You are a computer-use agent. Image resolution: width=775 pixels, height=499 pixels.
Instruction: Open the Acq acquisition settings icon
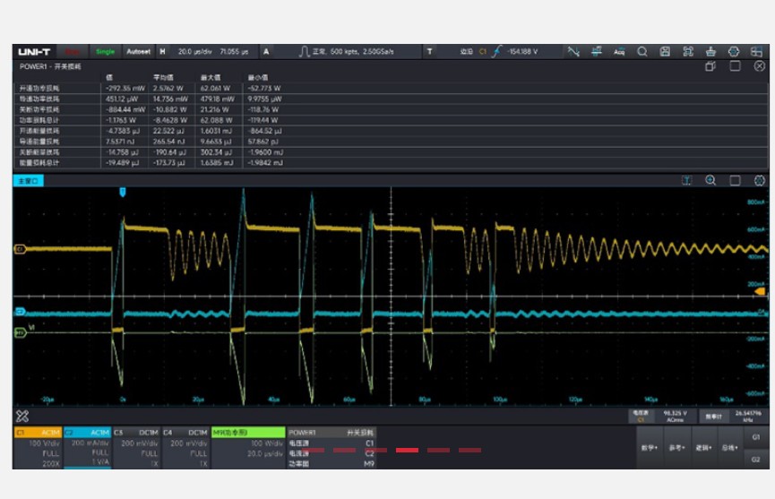pyautogui.click(x=619, y=52)
